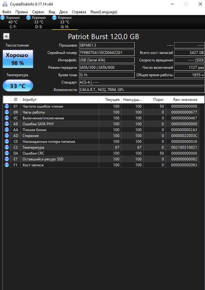Click the Интерфейс field USB (Serial ATA)
This screenshot has width=205, height=290.
point(107,60)
